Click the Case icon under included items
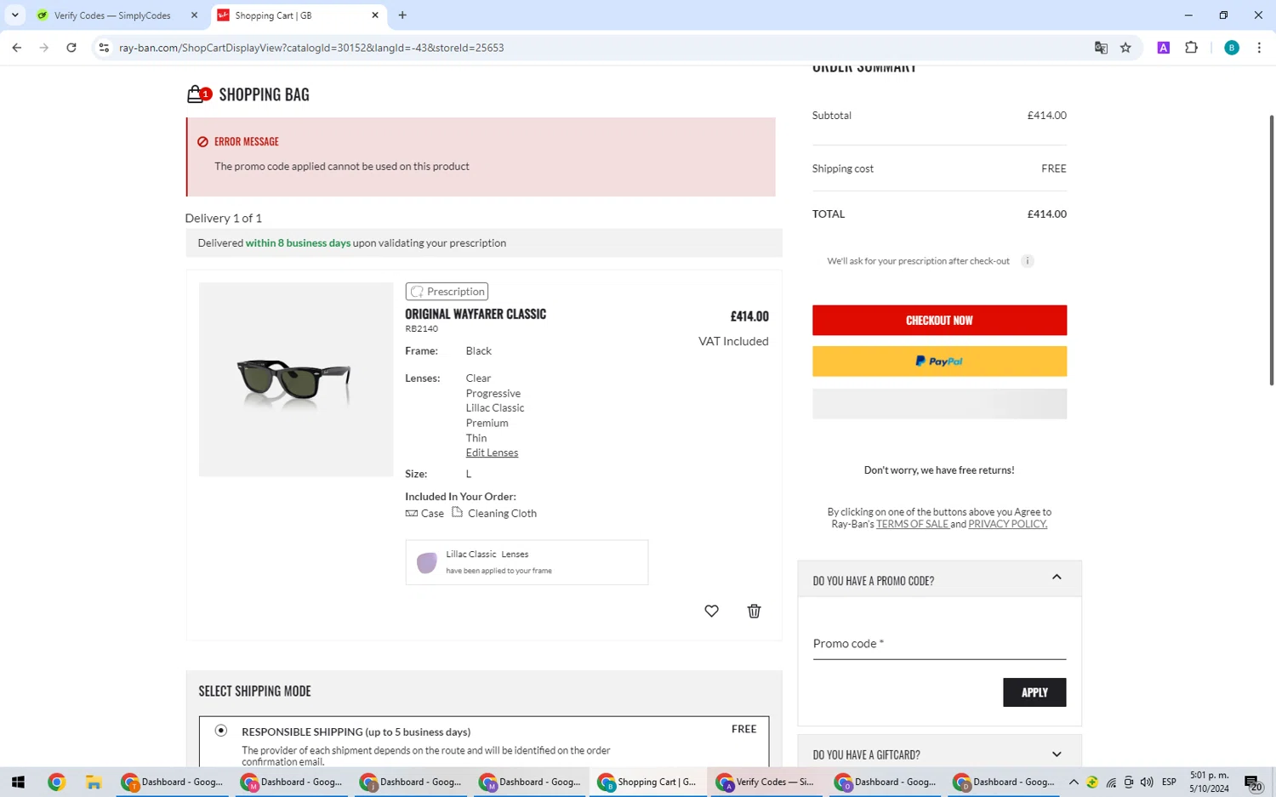The height and width of the screenshot is (797, 1276). tap(412, 513)
